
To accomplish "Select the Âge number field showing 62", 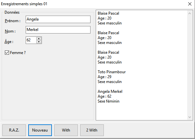I will click(31, 40).
